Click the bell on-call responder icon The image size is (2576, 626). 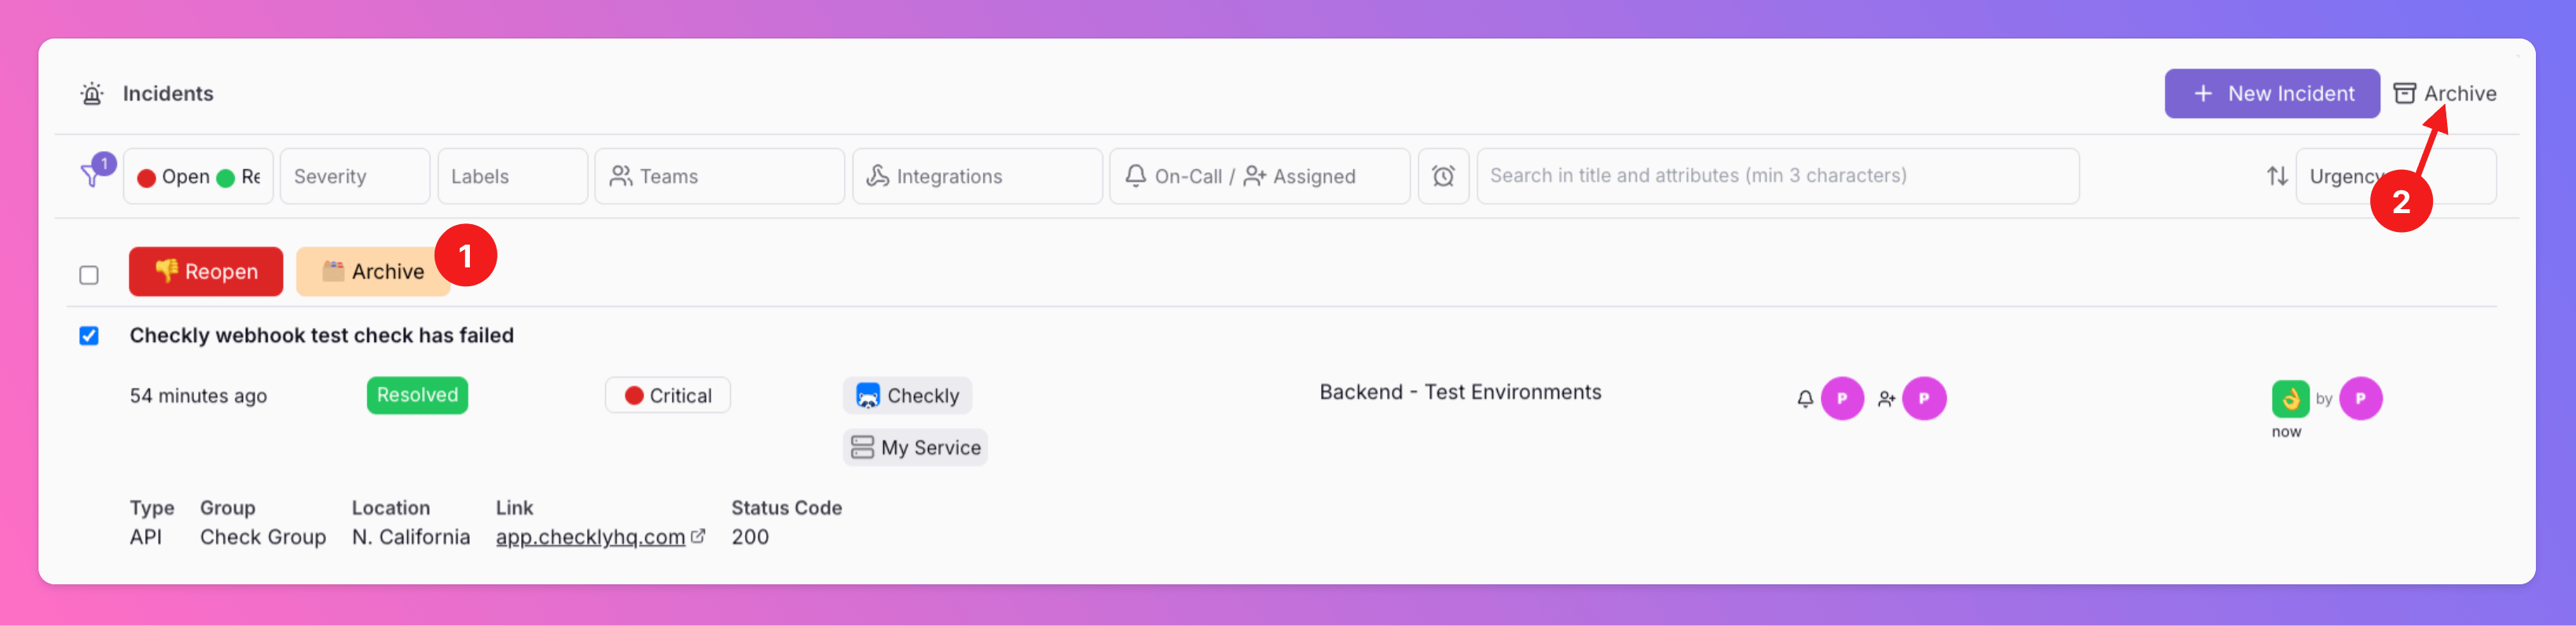1804,399
